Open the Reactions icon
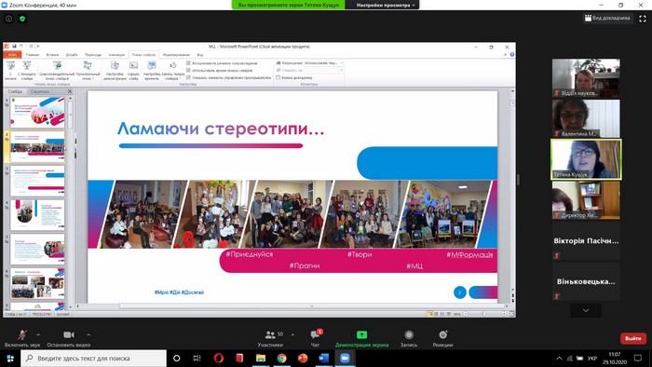 coord(442,334)
